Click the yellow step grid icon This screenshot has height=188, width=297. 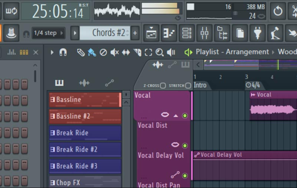coord(24,52)
